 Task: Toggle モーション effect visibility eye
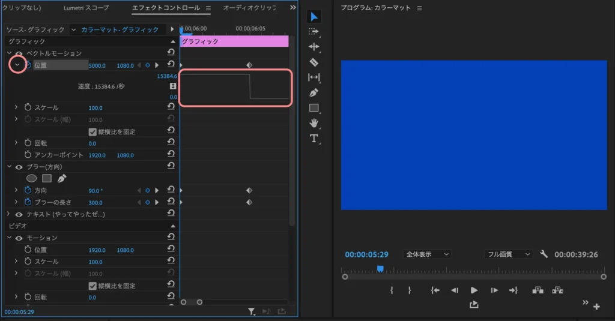tap(19, 238)
